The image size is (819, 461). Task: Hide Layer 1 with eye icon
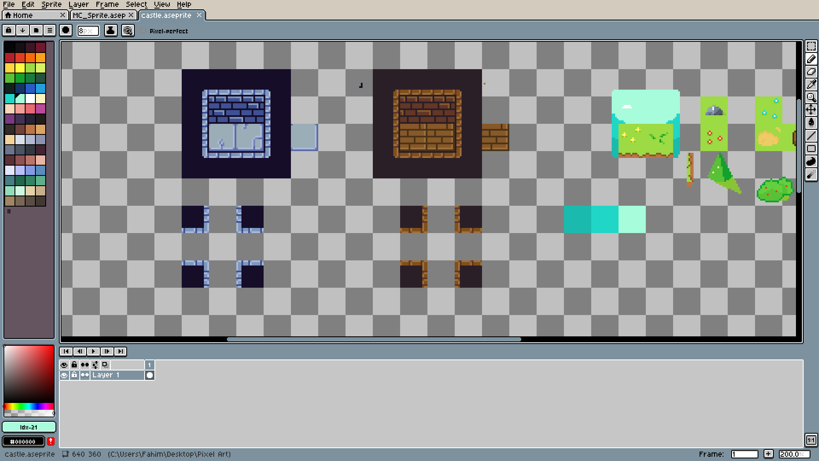pyautogui.click(x=64, y=375)
